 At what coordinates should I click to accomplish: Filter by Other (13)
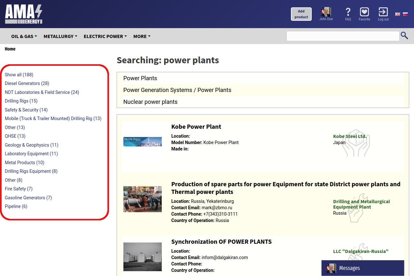click(15, 127)
